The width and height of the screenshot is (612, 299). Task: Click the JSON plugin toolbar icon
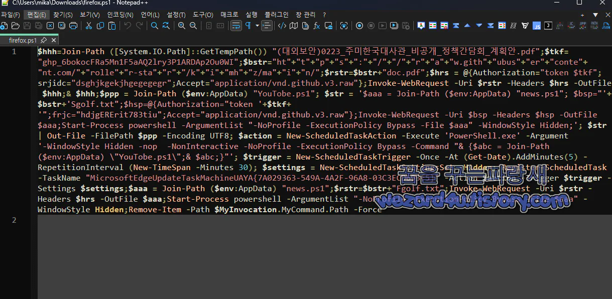click(606, 26)
